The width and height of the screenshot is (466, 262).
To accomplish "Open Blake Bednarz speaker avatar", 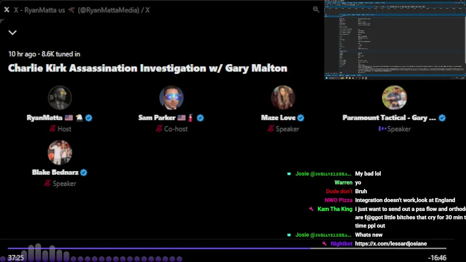I will coord(60,152).
